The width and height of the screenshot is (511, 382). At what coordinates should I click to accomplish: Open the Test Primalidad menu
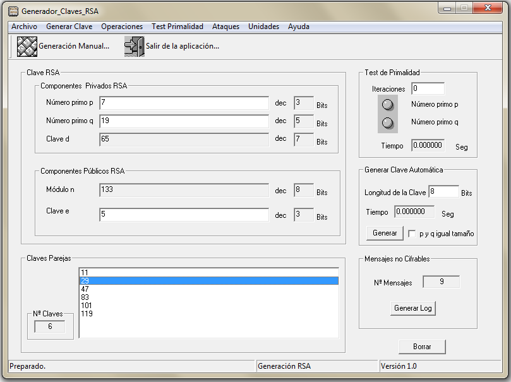[x=177, y=27]
